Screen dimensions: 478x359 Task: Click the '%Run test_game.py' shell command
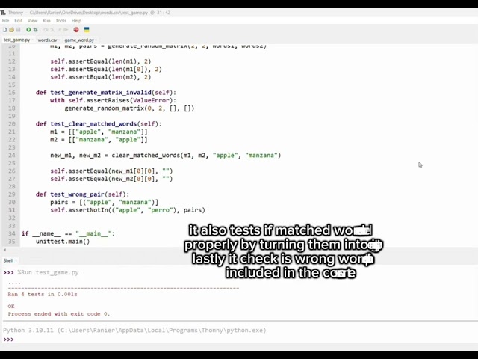point(48,272)
